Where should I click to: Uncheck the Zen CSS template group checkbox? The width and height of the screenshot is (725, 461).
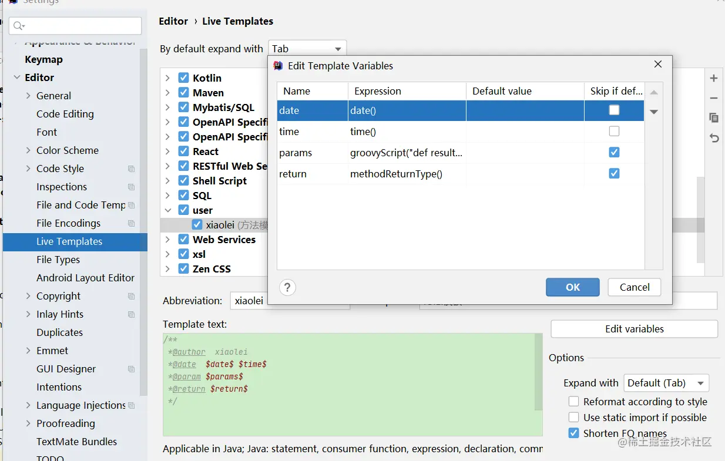[183, 269]
